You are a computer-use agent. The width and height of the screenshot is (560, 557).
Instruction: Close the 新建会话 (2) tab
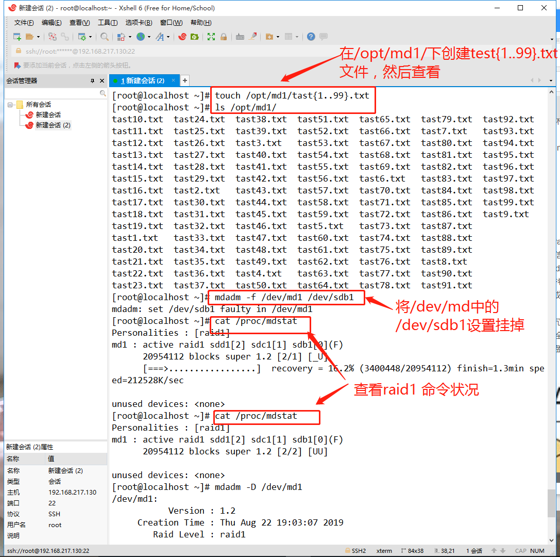173,80
